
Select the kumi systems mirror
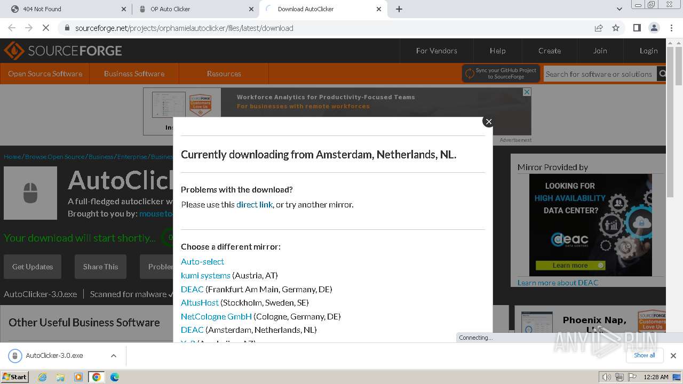click(x=205, y=275)
